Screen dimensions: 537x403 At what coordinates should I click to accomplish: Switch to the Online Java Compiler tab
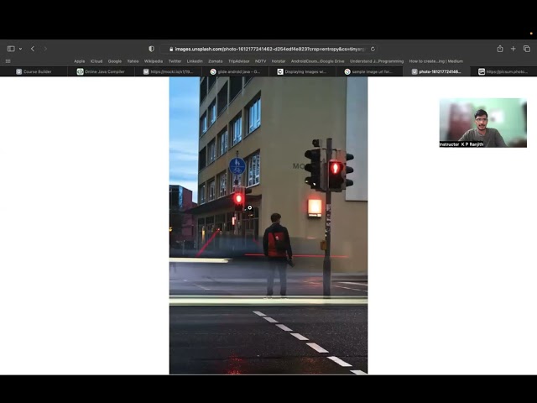pyautogui.click(x=101, y=71)
